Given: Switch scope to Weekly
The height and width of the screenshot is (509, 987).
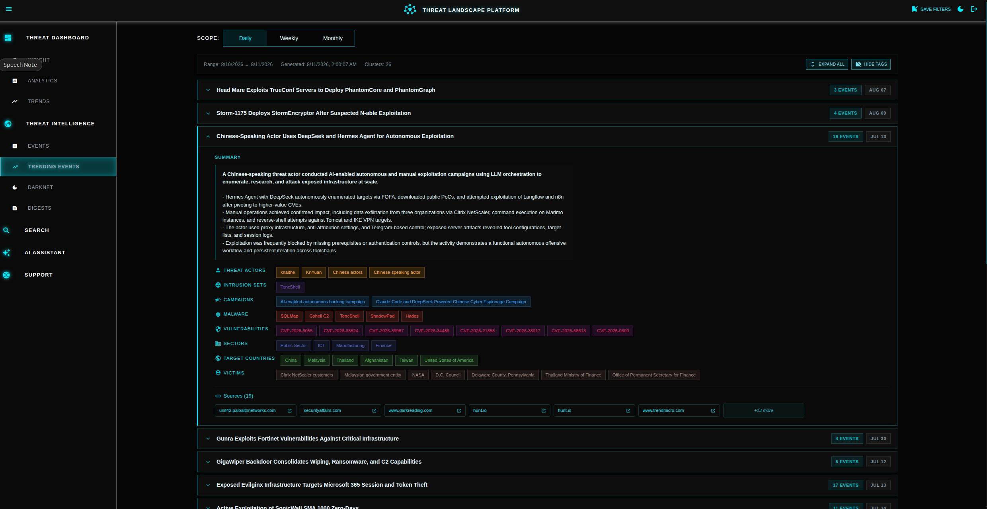Looking at the screenshot, I should 289,38.
